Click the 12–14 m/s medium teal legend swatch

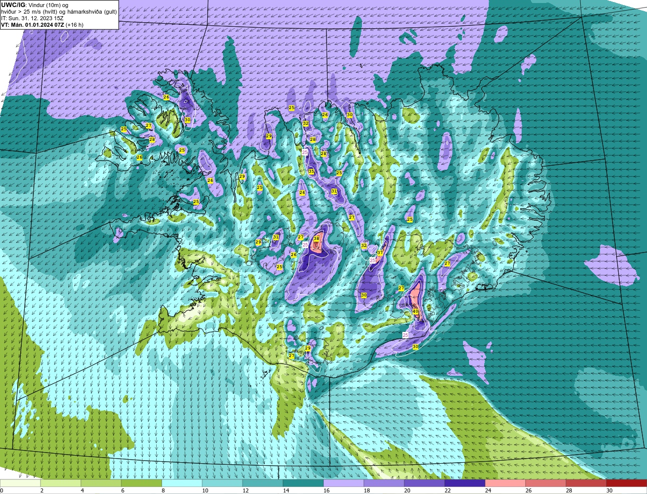pyautogui.click(x=263, y=483)
